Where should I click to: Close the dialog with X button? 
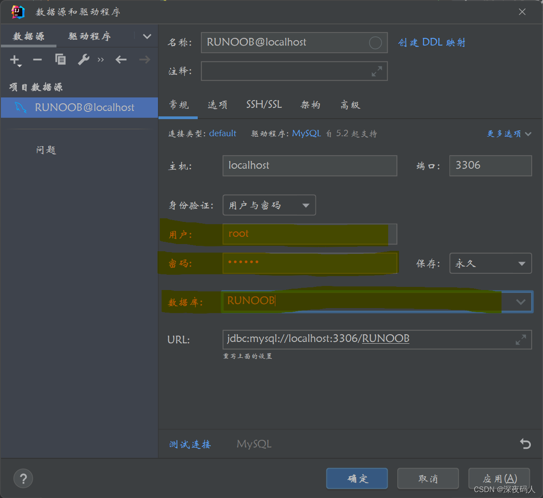[522, 12]
